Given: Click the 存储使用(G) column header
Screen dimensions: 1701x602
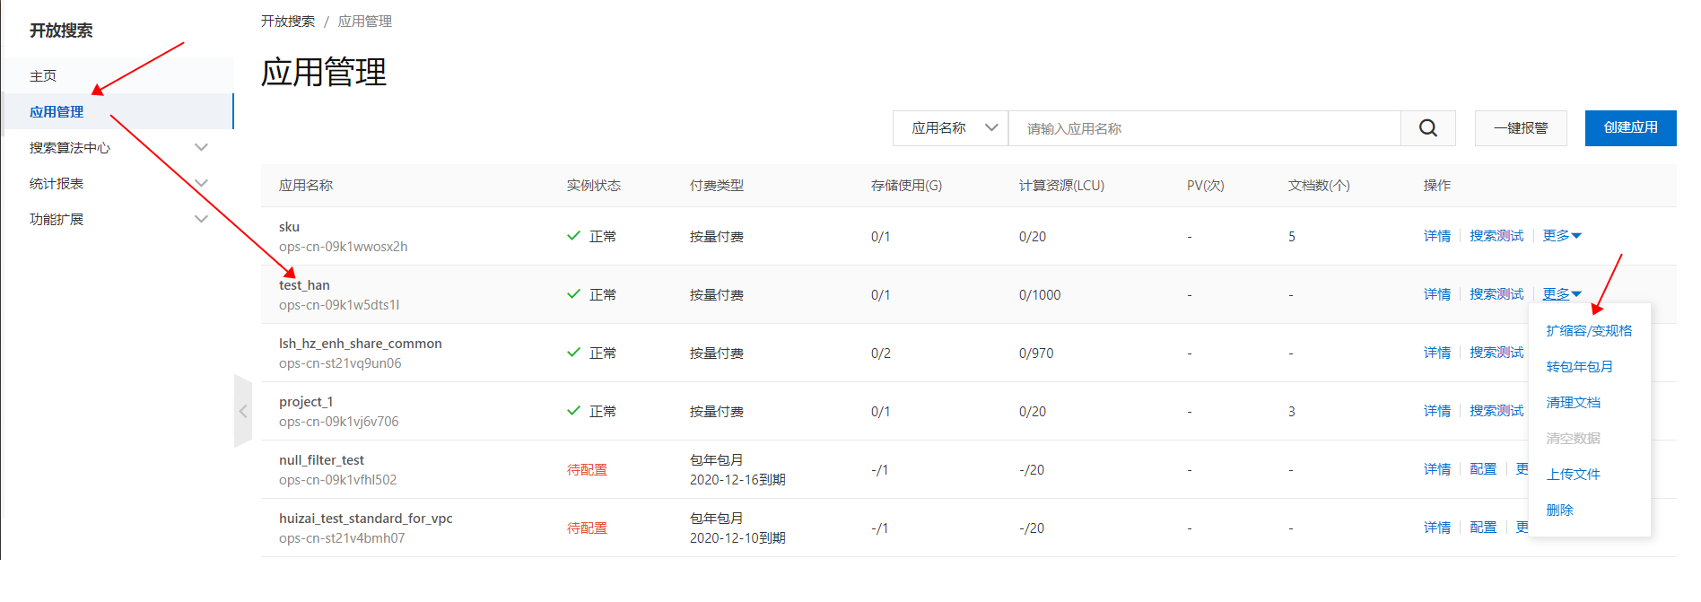Looking at the screenshot, I should point(906,185).
